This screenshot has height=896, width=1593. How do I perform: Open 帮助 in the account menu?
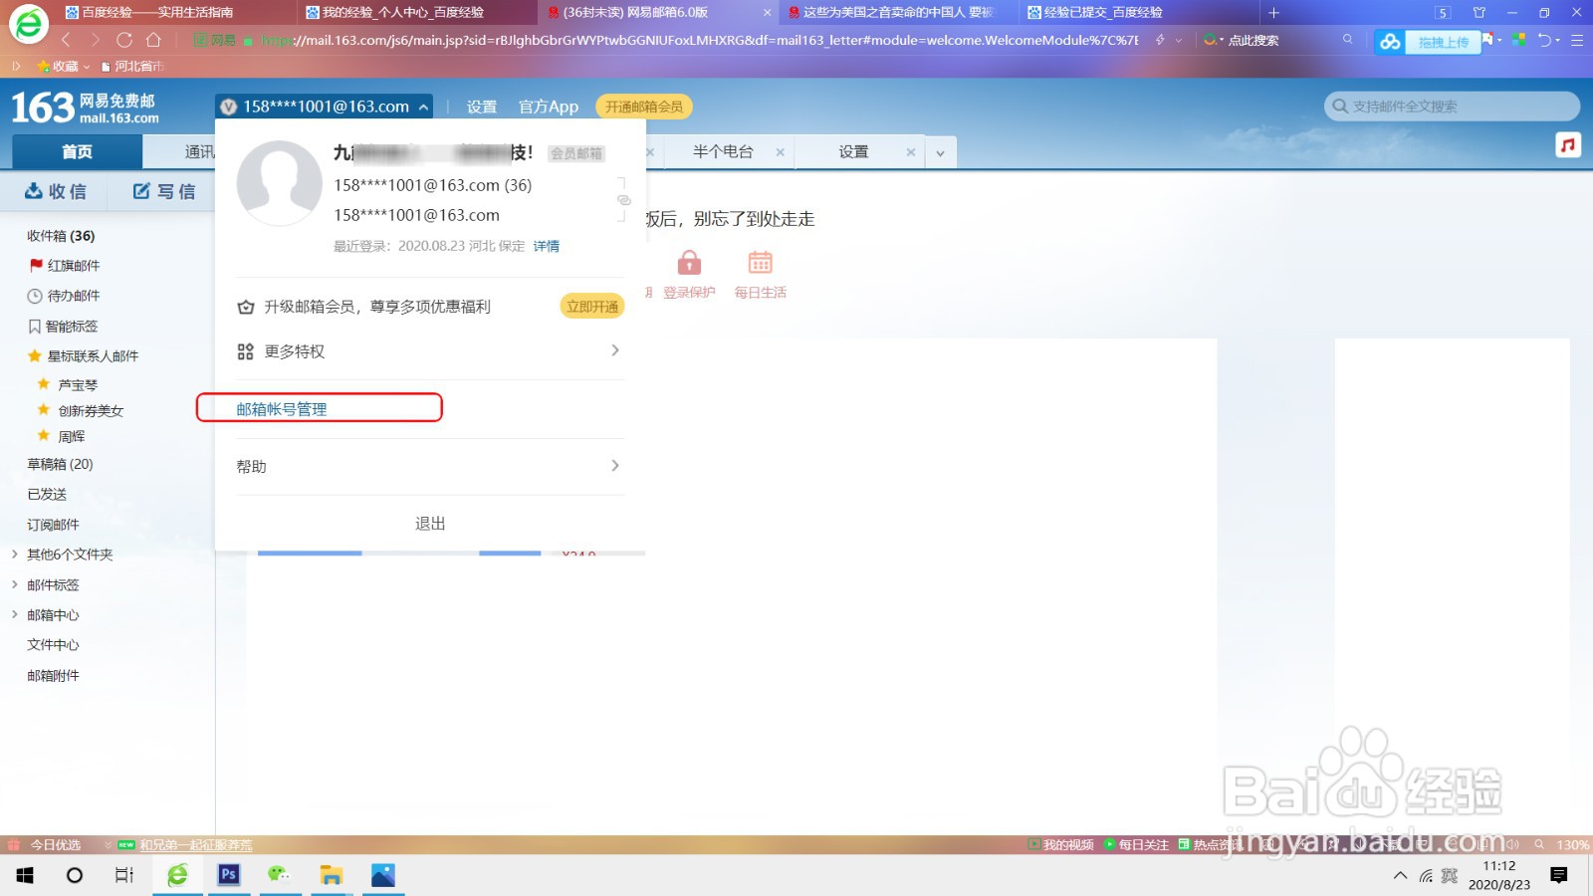coord(430,466)
